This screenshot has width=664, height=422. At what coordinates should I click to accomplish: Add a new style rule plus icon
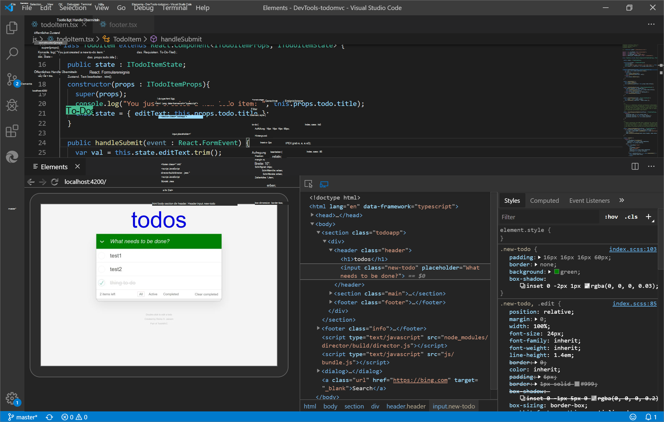[648, 217]
